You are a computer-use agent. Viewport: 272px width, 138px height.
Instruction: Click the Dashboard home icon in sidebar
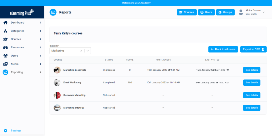[x=5, y=22]
